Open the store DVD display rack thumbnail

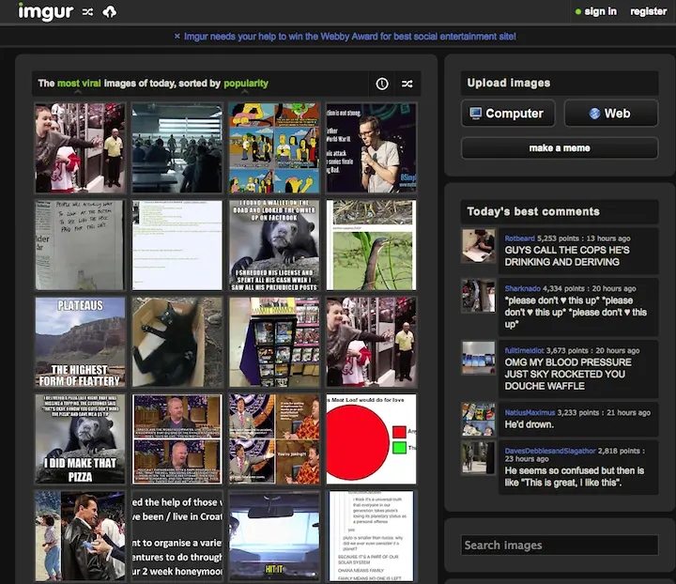coord(274,342)
